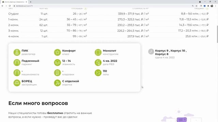Click the С отделкой finishing icon
Screen dimensions: 218x122
[x=58, y=83]
